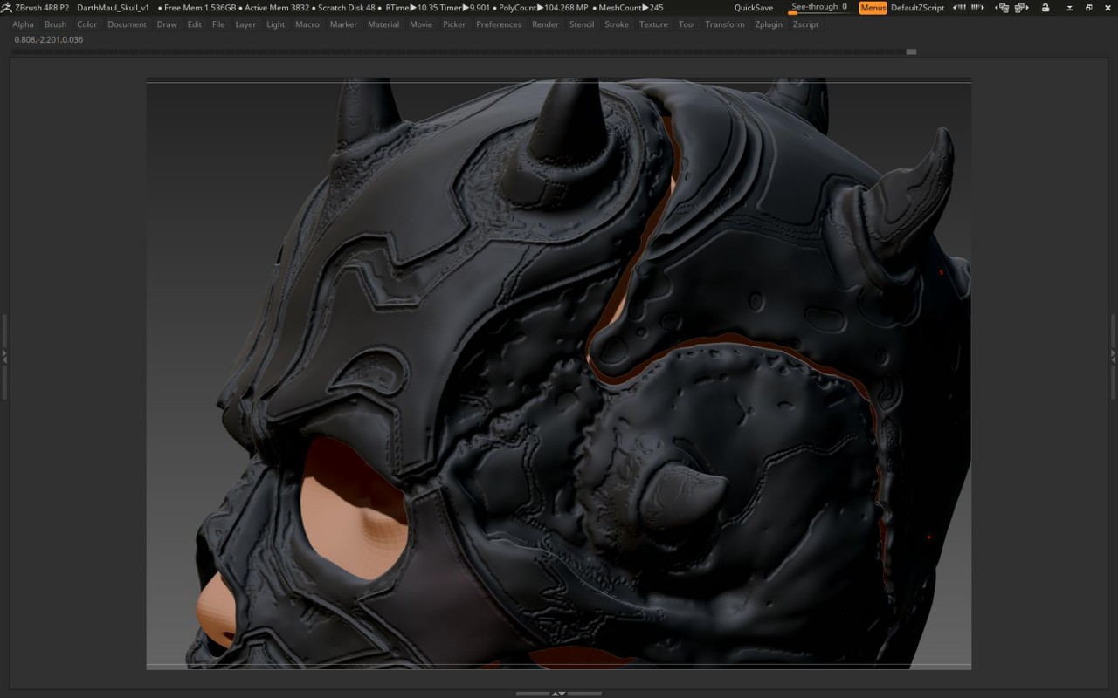This screenshot has width=1118, height=698.
Task: Open the Stroke menu
Action: pos(617,24)
